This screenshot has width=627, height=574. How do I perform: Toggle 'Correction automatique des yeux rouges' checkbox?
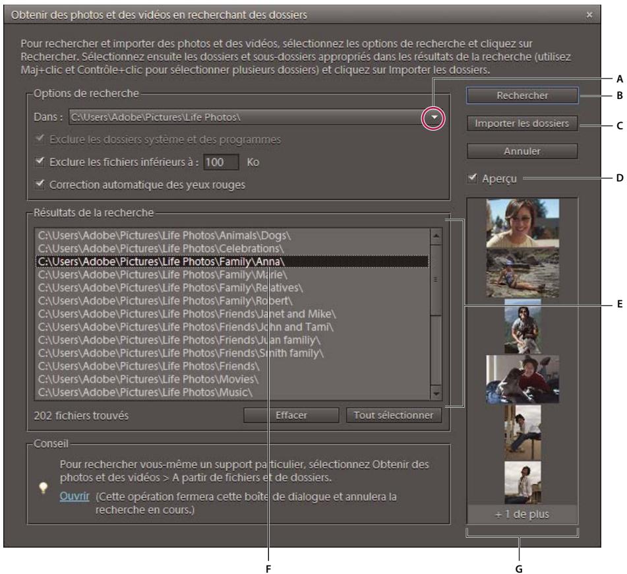pyautogui.click(x=39, y=185)
